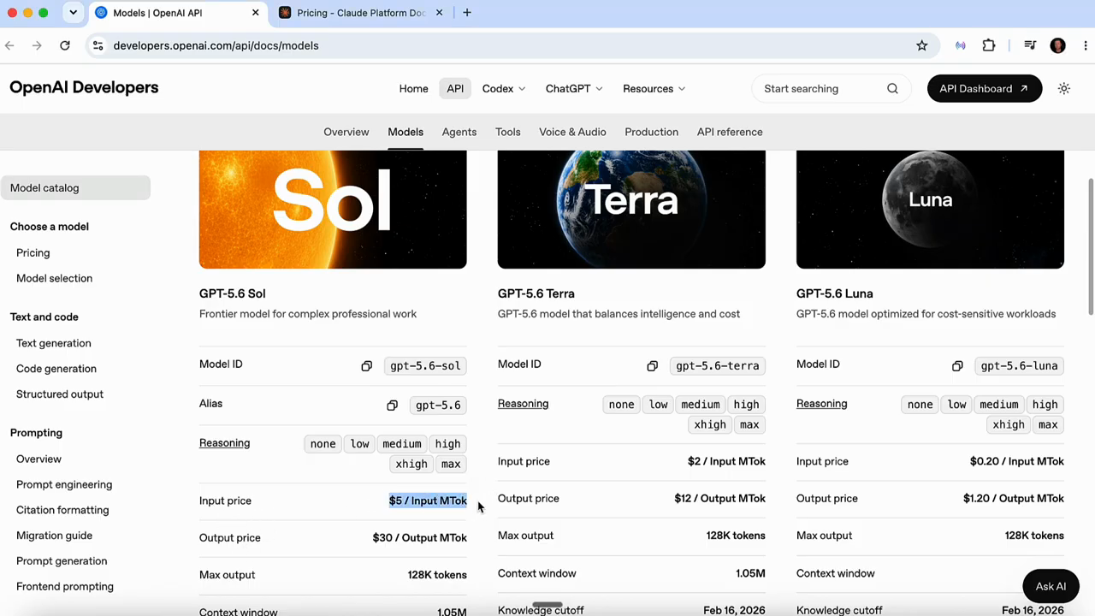Click the colored extension icon beside the bookmark star
1095x616 pixels.
pos(961,45)
